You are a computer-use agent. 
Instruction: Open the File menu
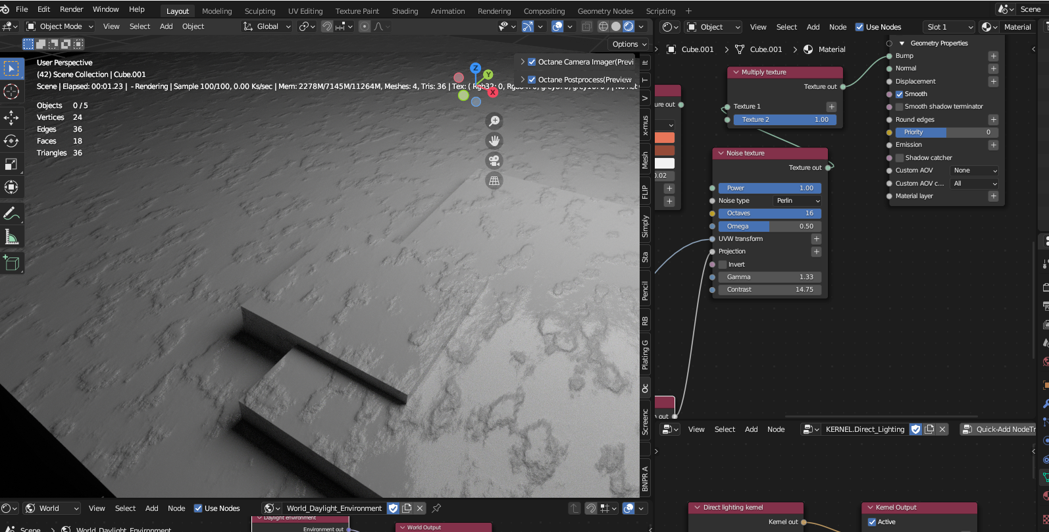tap(22, 9)
